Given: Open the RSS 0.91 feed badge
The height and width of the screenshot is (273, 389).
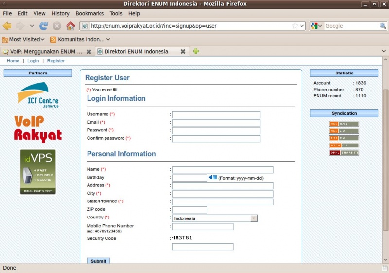Looking at the screenshot, I should (344, 124).
